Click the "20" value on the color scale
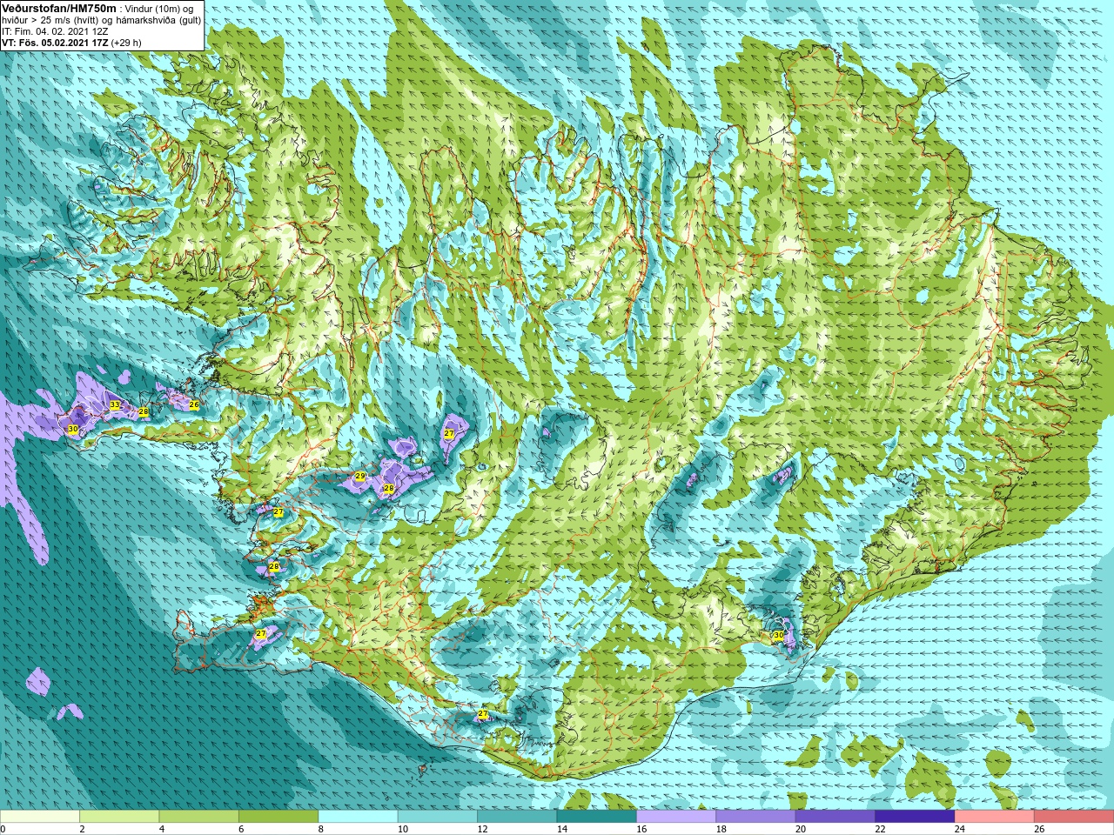 800,829
